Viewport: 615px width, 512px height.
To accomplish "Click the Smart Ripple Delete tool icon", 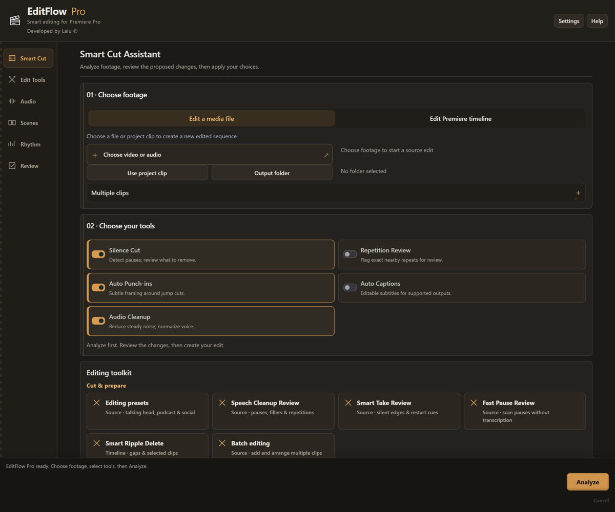I will [96, 443].
